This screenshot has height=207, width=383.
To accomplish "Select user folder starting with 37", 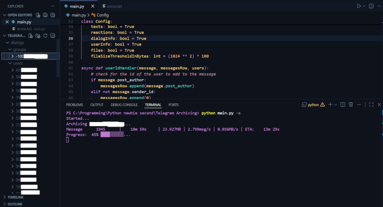I will pos(29,104).
